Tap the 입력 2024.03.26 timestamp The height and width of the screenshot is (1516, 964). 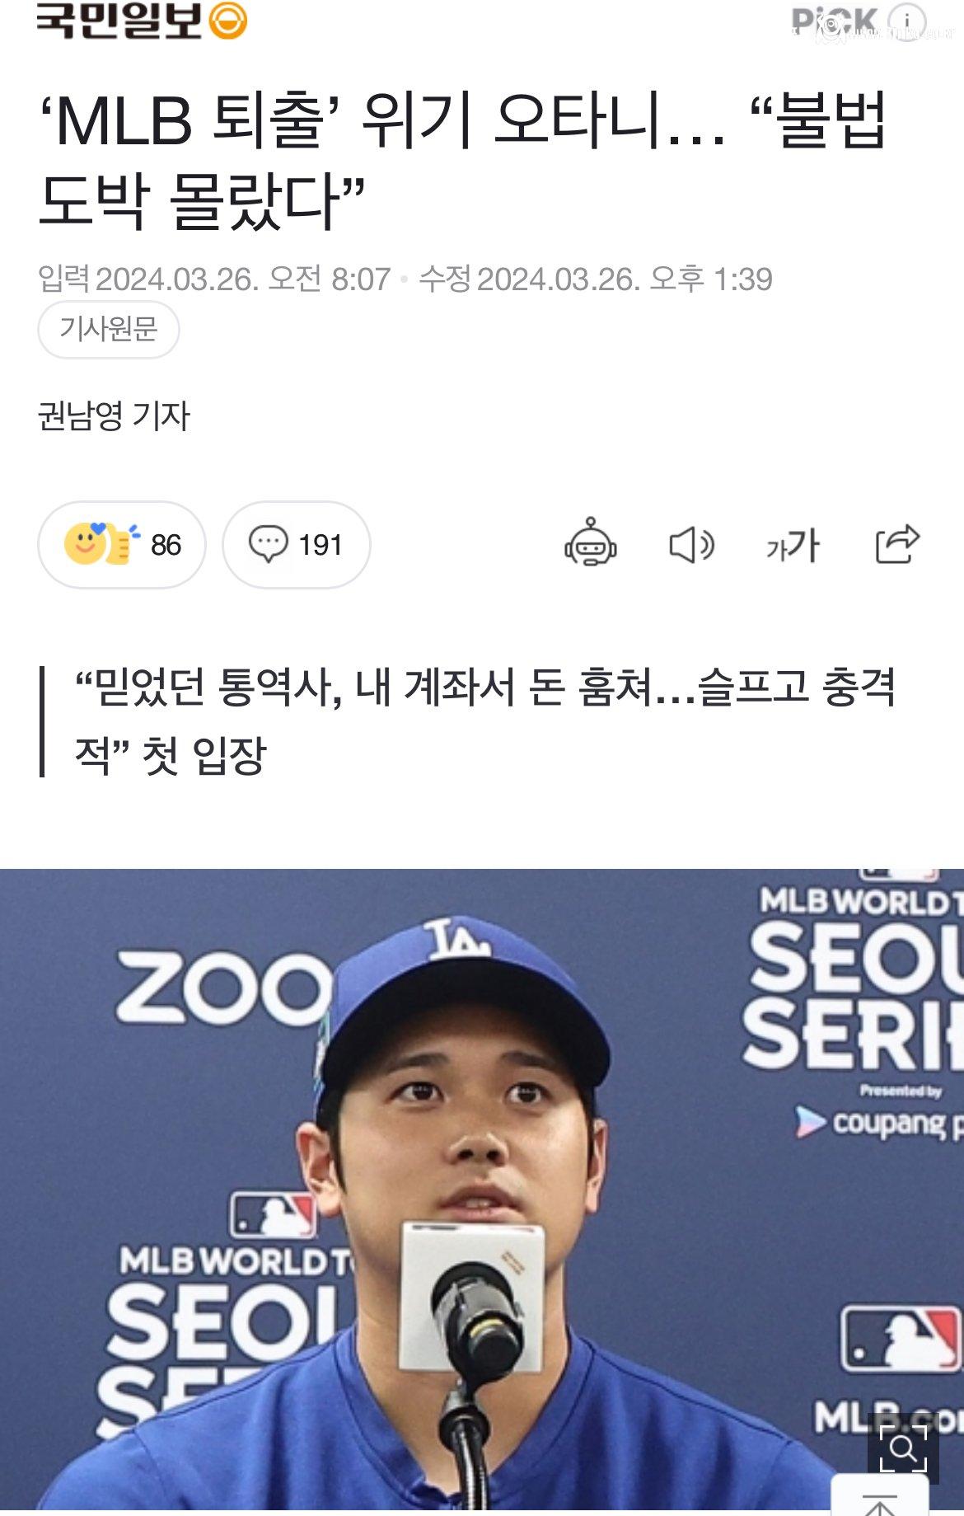tap(214, 279)
